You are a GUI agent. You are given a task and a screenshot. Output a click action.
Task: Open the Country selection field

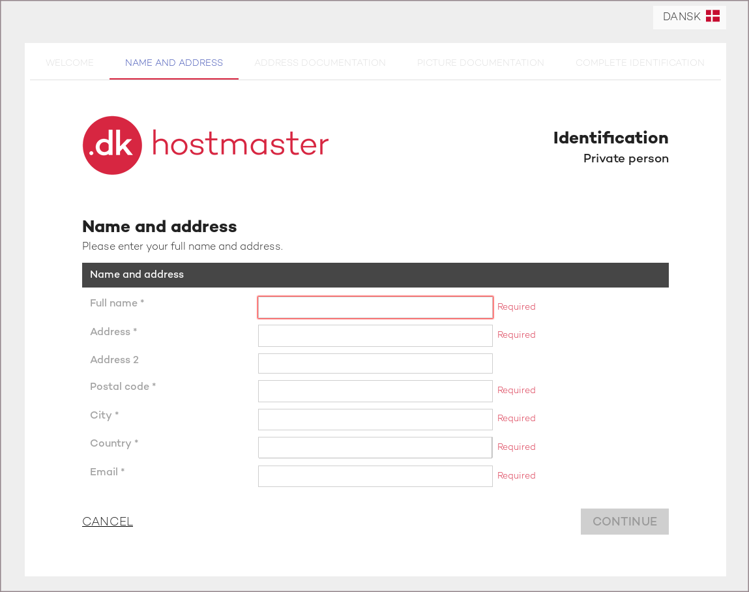tap(375, 448)
